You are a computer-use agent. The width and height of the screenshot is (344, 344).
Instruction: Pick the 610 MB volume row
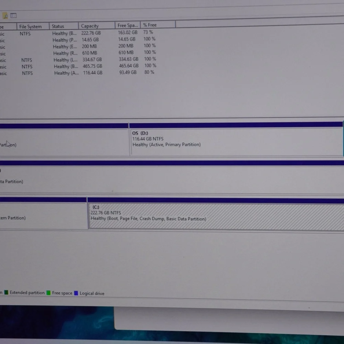click(89, 53)
